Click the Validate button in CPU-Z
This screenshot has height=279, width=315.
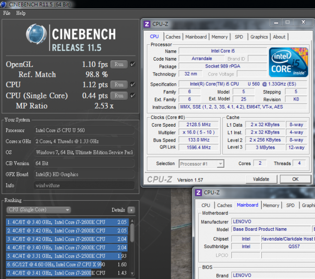click(261, 179)
